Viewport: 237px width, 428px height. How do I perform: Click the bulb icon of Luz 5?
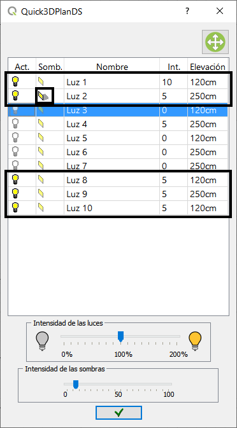15,138
